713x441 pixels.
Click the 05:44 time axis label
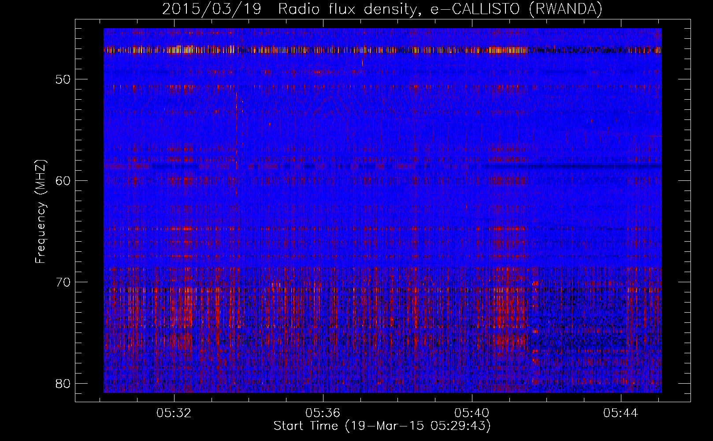(x=621, y=413)
